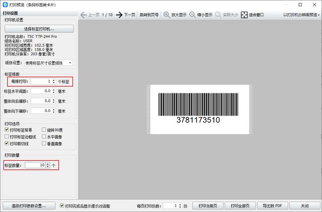Click the 缩小显示 zoom-out magnifier icon
This screenshot has height=212, width=322.
point(192,15)
